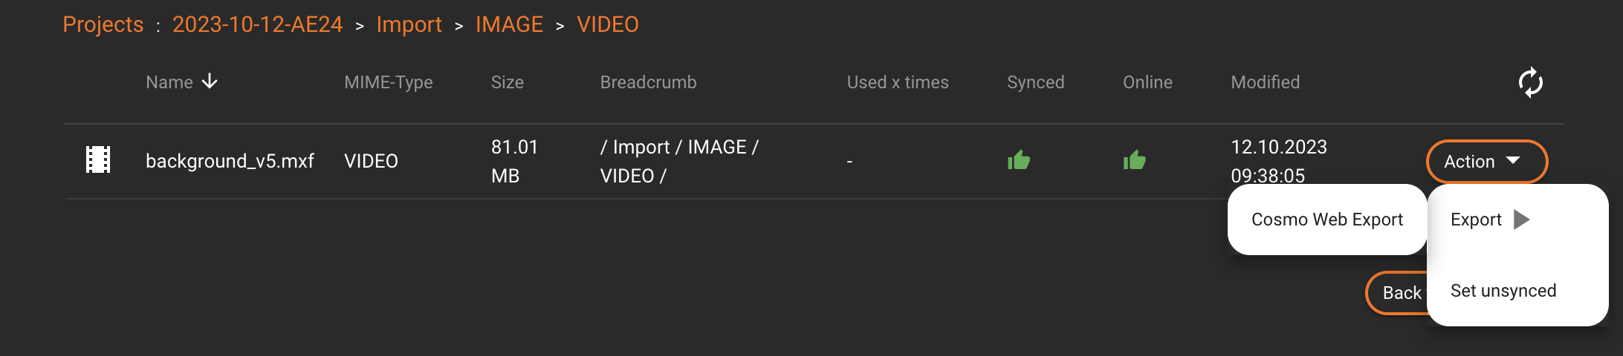Screen dimensions: 1623x356
Task: Select the background_v5.mxf file name
Action: (230, 161)
